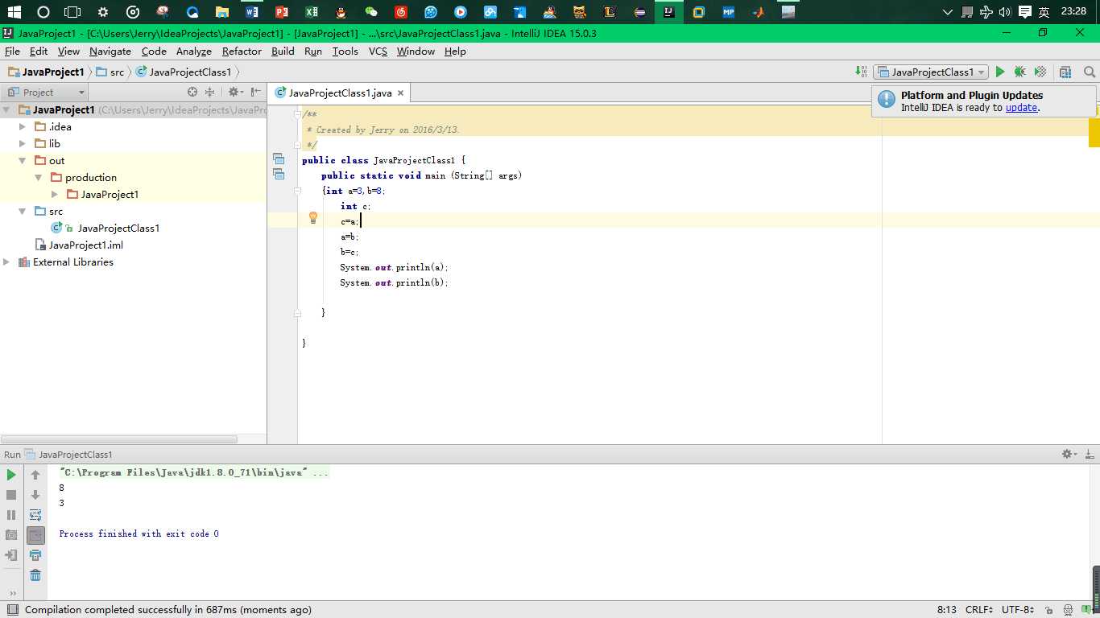Open Run panel gear settings
This screenshot has height=618, width=1100.
1069,454
